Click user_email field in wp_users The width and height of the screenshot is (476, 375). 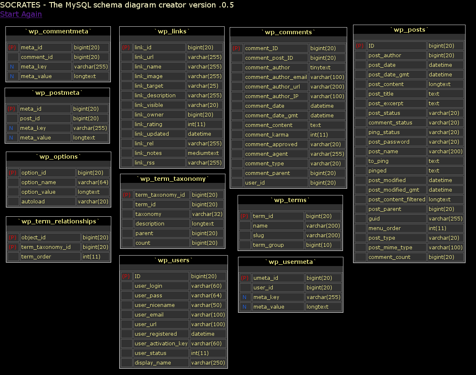click(161, 315)
